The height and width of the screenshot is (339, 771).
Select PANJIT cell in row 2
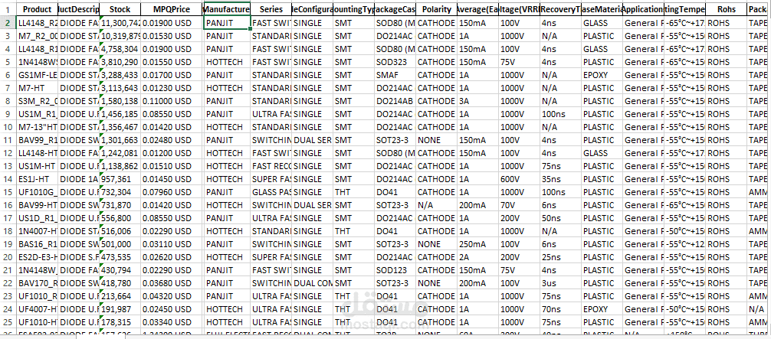click(x=227, y=23)
